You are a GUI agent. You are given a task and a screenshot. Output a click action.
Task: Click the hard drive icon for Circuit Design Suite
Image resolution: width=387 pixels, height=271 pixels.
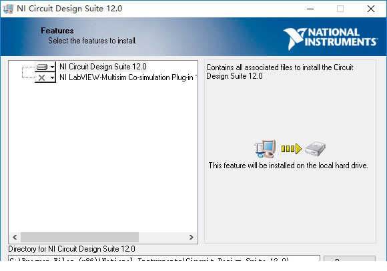pyautogui.click(x=42, y=67)
